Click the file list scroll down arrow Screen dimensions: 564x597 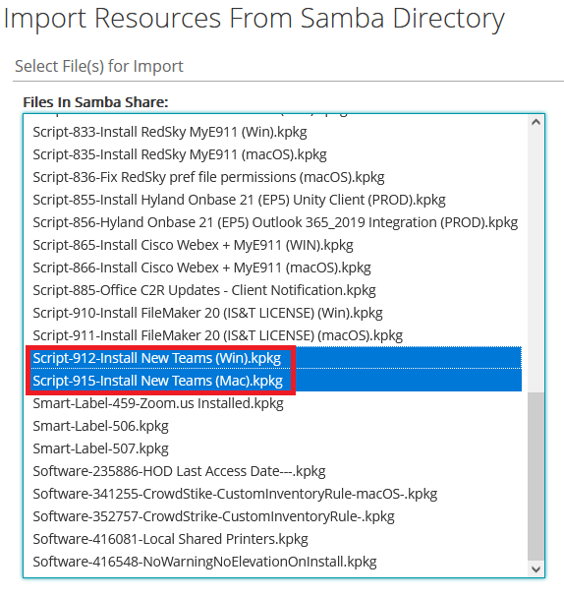[536, 569]
